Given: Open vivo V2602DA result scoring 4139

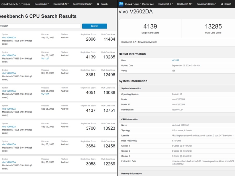Looking at the screenshot, I should [x=9, y=55].
